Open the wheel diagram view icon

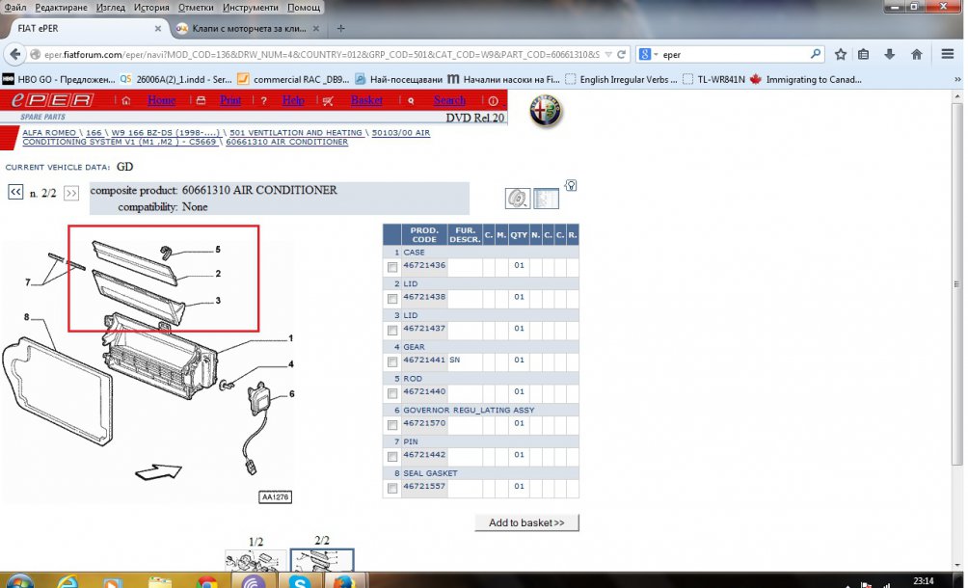pyautogui.click(x=518, y=199)
